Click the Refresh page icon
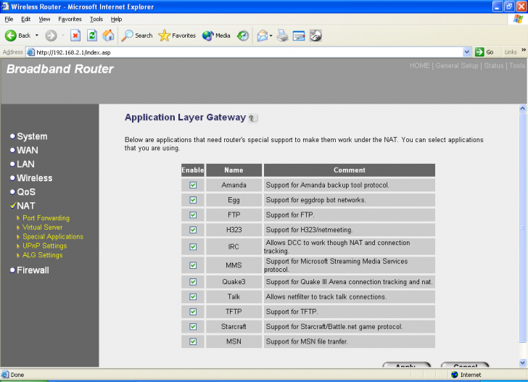Viewport: 528px width, 382px height. coord(92,36)
